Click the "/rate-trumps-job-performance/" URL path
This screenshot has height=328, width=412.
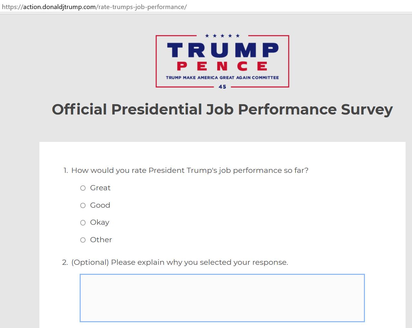(142, 6)
